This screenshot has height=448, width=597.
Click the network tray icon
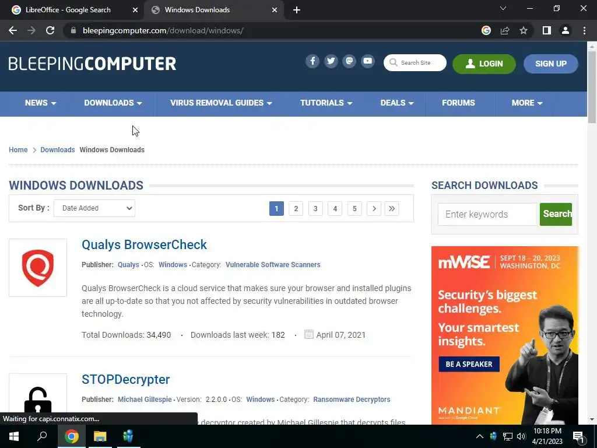pos(508,436)
